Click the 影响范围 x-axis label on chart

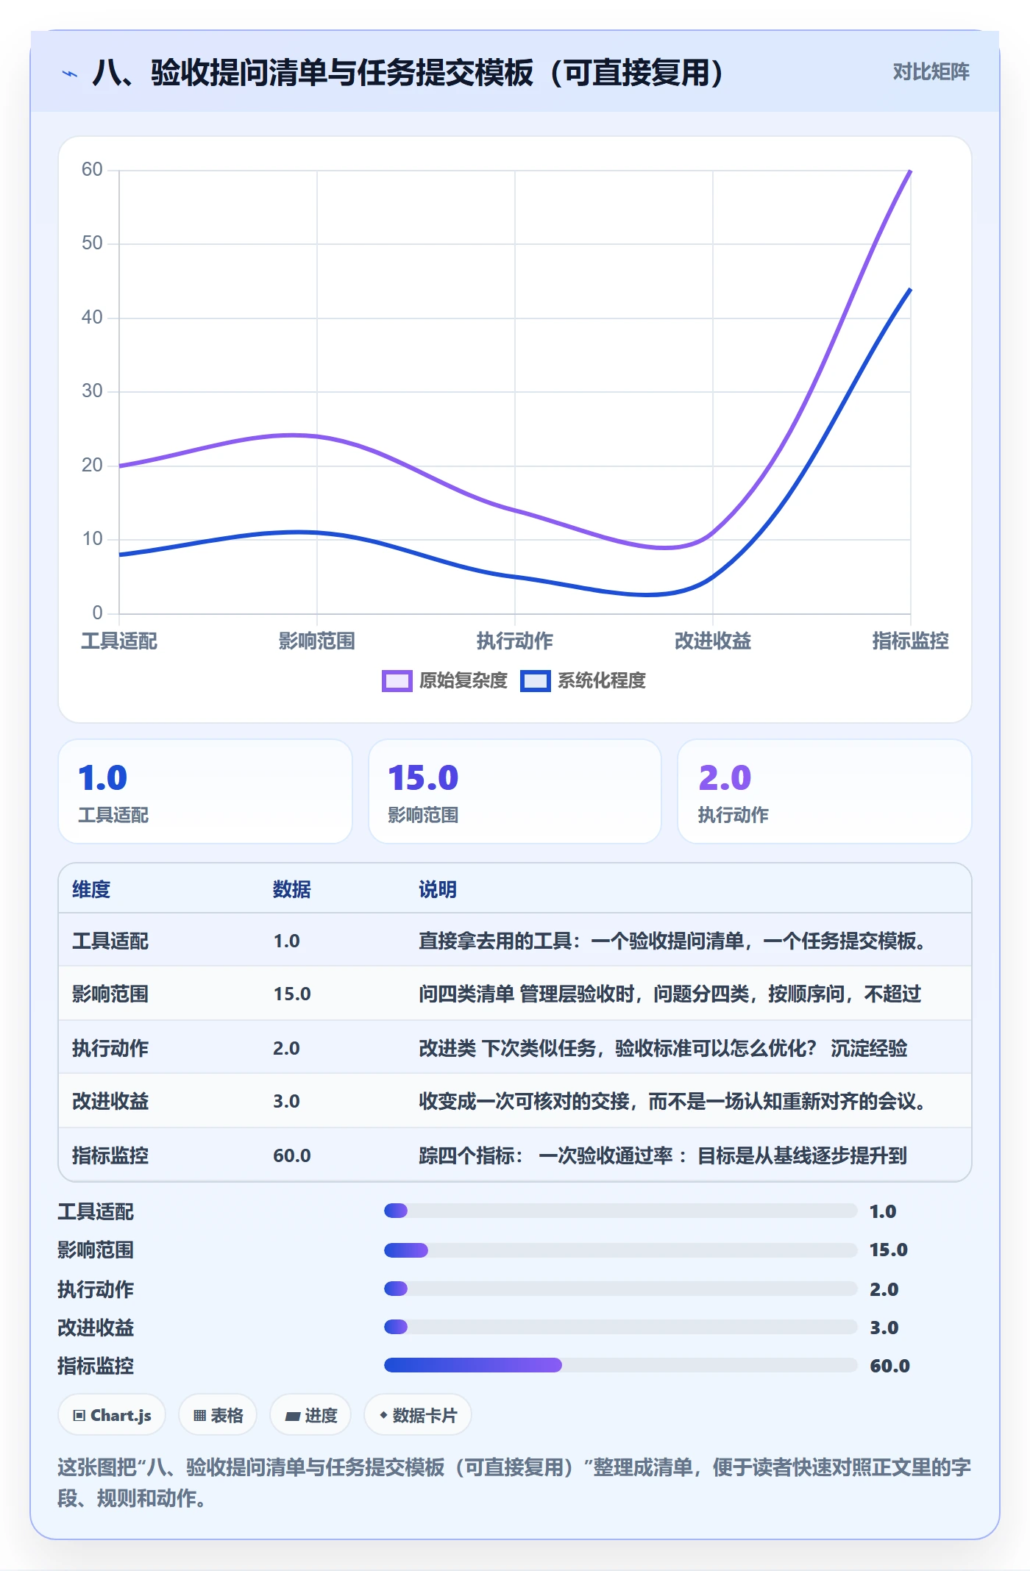pyautogui.click(x=317, y=641)
